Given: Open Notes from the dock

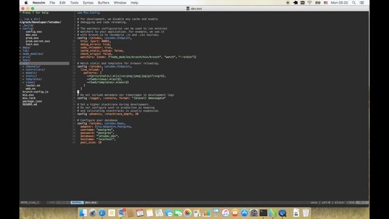Looking at the screenshot, I should (x=150, y=213).
